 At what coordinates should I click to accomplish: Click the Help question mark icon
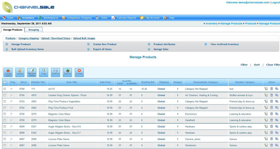tap(165, 18)
